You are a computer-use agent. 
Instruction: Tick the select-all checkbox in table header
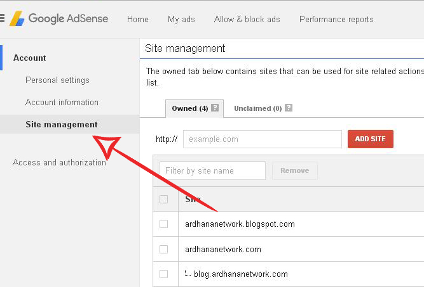(163, 199)
